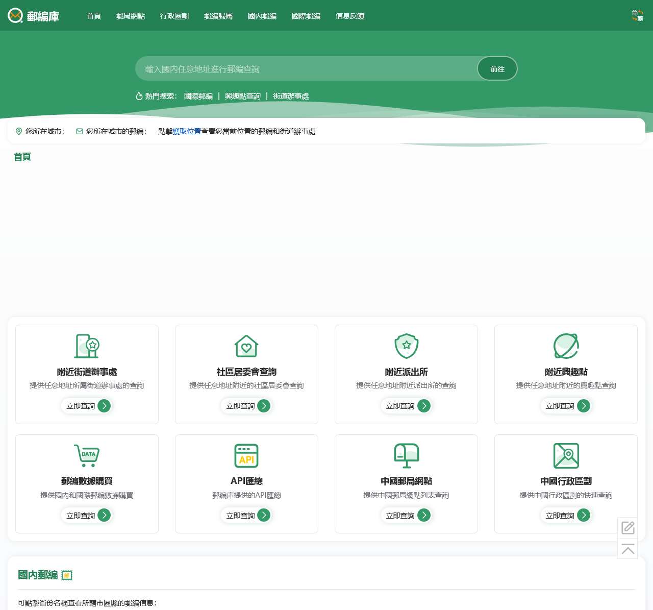Click the 附近派出所 shield icon
The image size is (653, 610).
click(406, 346)
